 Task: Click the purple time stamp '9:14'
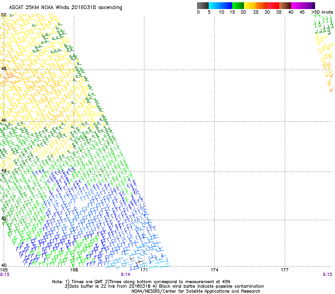click(126, 275)
